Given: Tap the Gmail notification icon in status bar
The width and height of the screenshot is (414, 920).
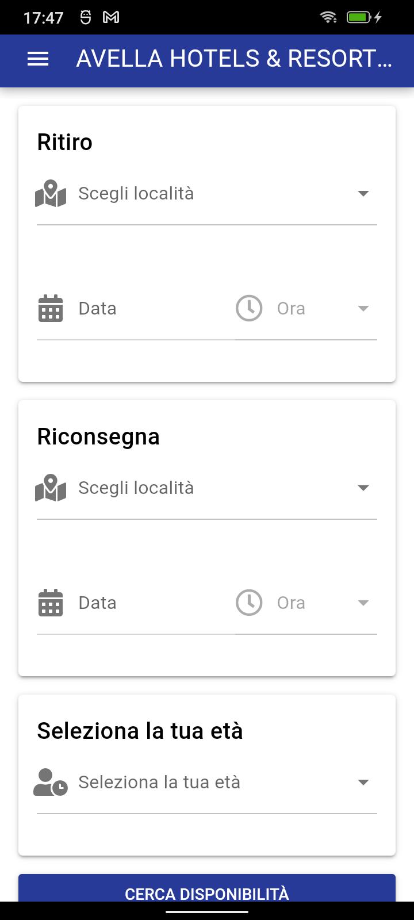Looking at the screenshot, I should tap(111, 18).
